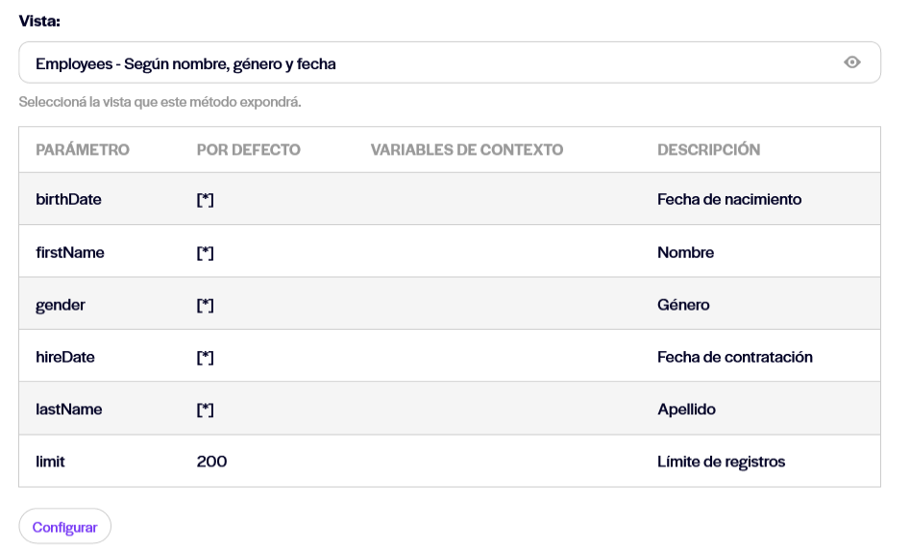Click the limit parameter name
The width and height of the screenshot is (910, 551).
pyautogui.click(x=50, y=461)
